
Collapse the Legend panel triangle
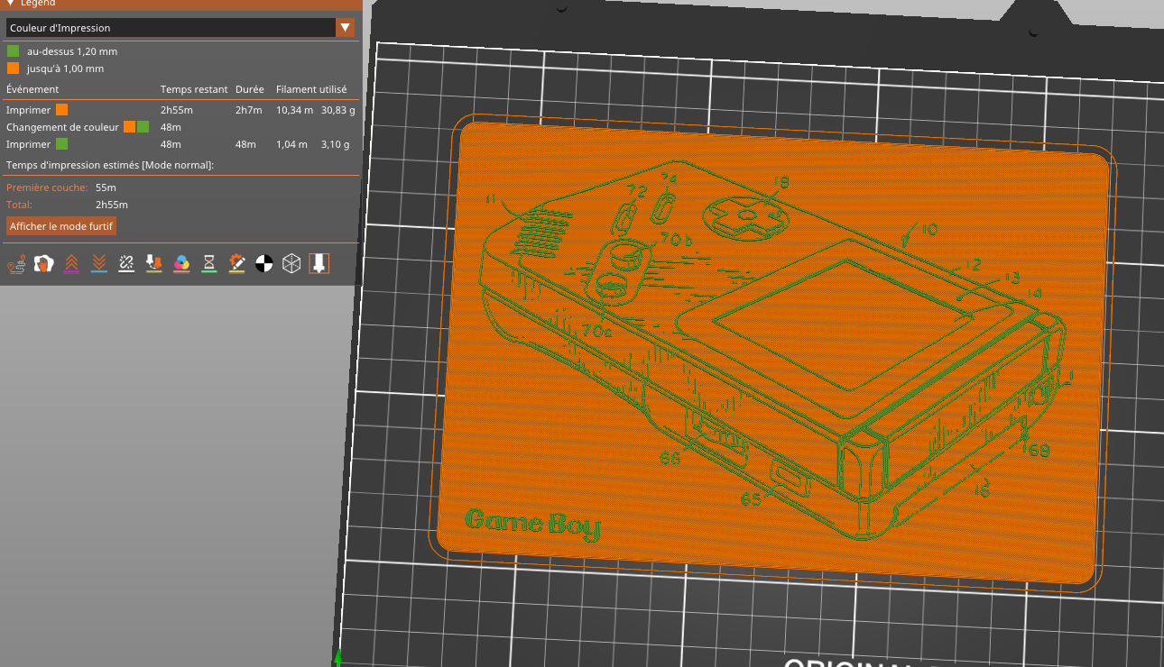coord(12,4)
